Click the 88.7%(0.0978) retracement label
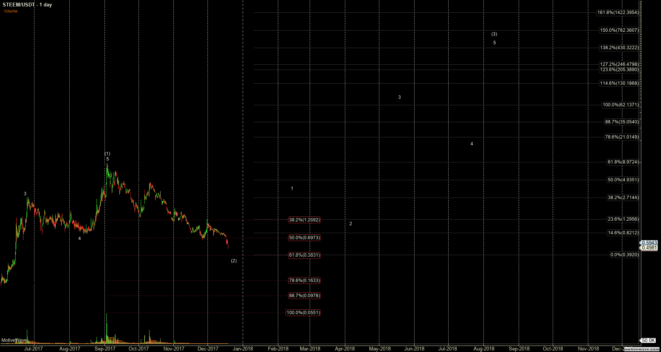 tap(304, 296)
